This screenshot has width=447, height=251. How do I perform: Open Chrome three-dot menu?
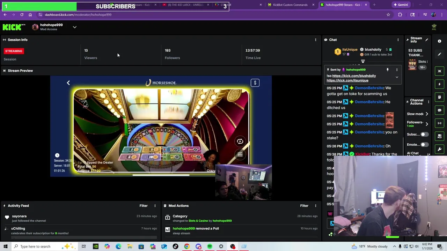pyautogui.click(x=442, y=15)
